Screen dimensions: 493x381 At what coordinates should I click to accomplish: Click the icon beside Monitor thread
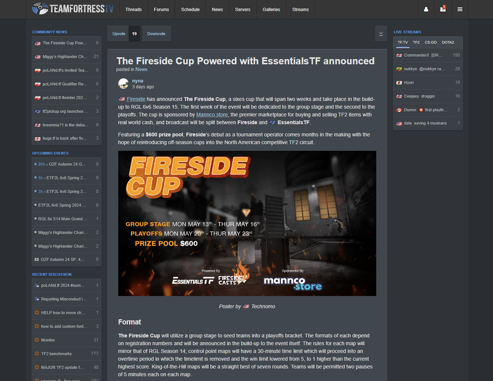click(37, 340)
